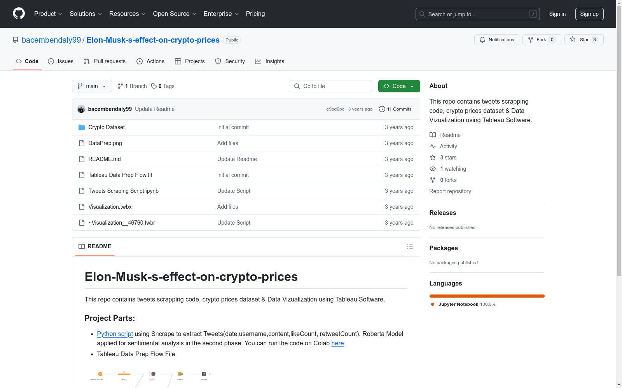
Task: Click the search magnifier icon in header
Action: point(422,14)
